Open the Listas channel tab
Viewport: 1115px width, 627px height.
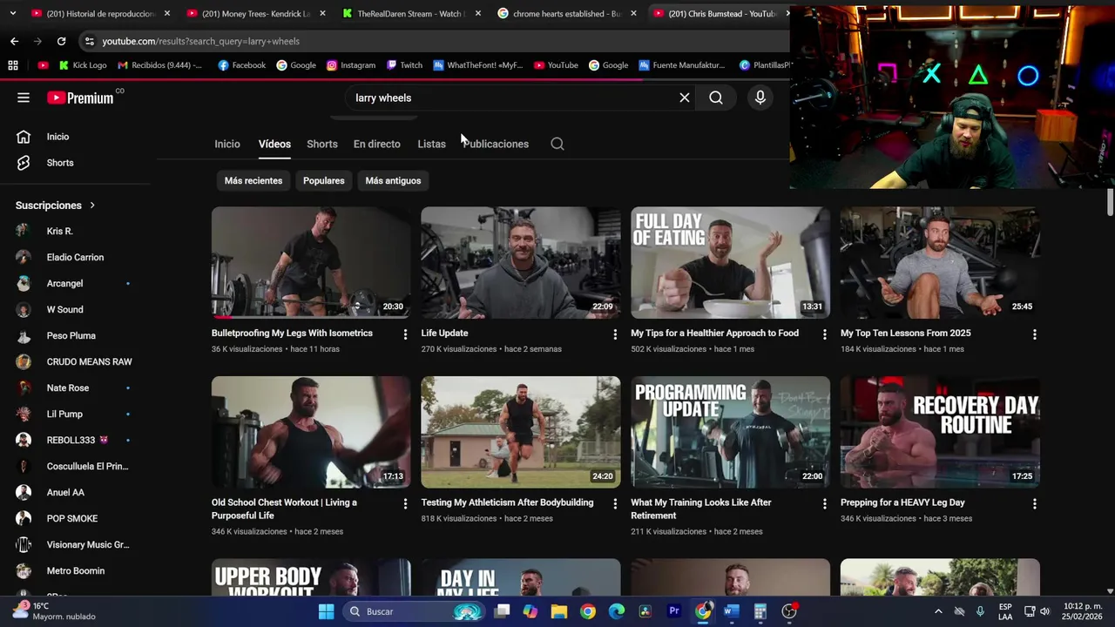click(x=431, y=144)
